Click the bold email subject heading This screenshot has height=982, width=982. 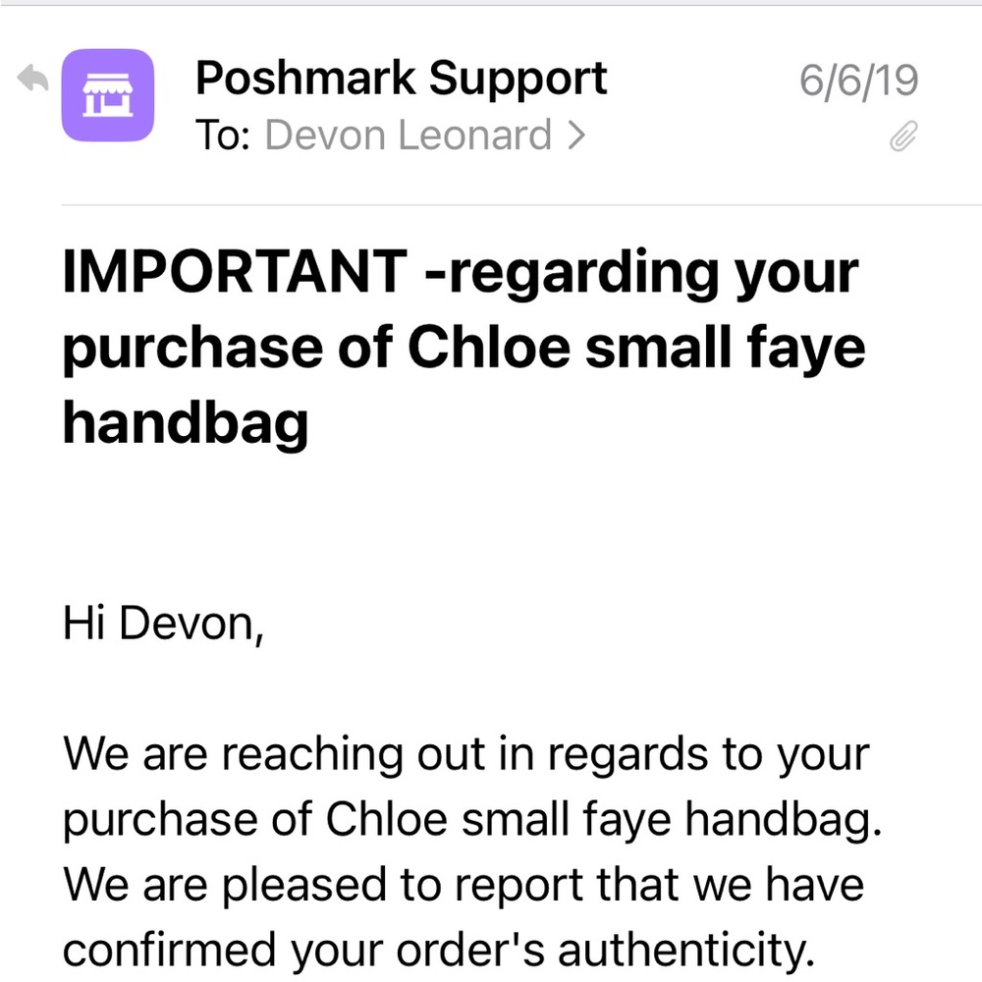coord(464,347)
